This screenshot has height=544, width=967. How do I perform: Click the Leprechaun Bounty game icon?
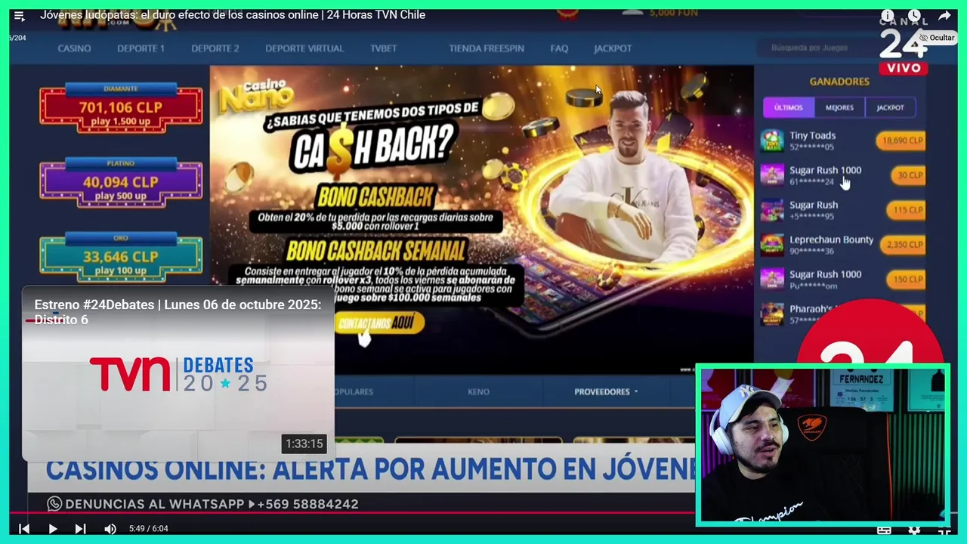(772, 245)
